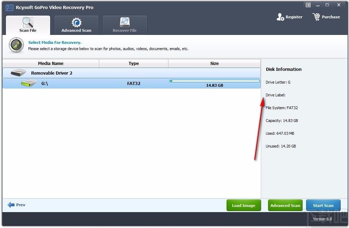The image size is (349, 228).
Task: Sort by Size column header
Action: [x=214, y=64]
